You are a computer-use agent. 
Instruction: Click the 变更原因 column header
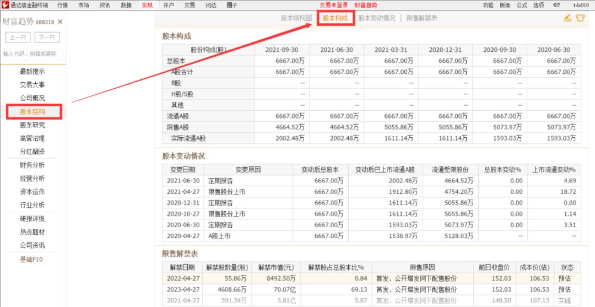coord(248,169)
